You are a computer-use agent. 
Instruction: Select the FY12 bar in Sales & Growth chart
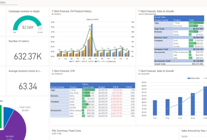point(167,107)
